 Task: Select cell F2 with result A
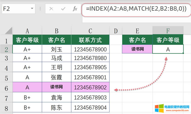(x=168, y=49)
